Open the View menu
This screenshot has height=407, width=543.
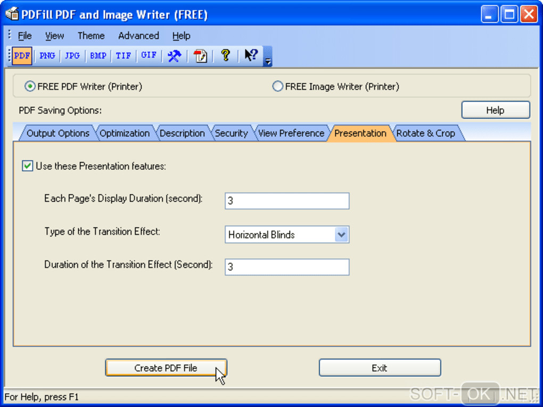pyautogui.click(x=54, y=36)
